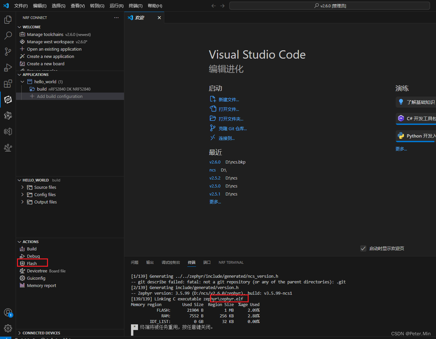Open the 编辑(E) menu
Image resolution: width=436 pixels, height=339 pixels.
[40, 6]
